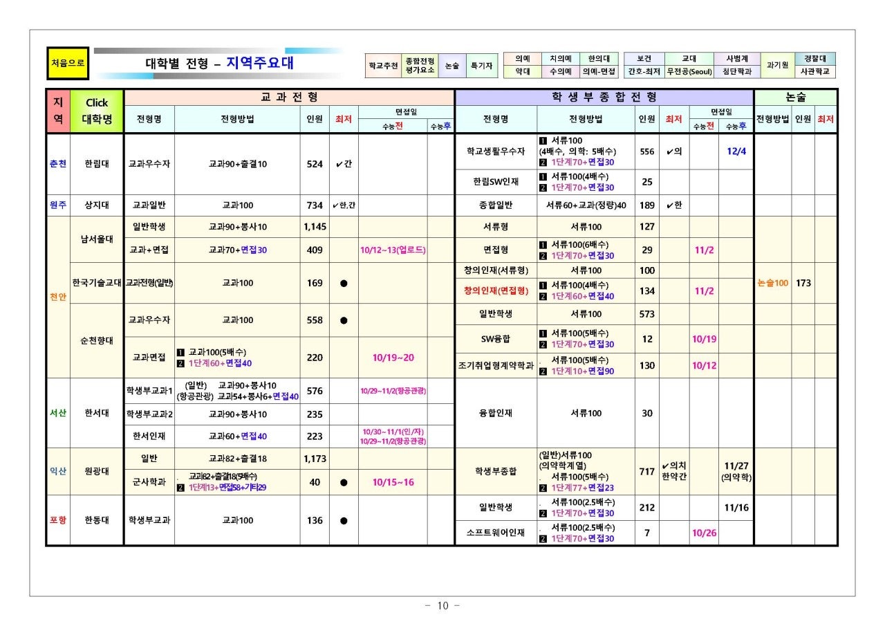The height and width of the screenshot is (626, 885).
Task: Click the 서산 region cell
Action: pos(58,413)
